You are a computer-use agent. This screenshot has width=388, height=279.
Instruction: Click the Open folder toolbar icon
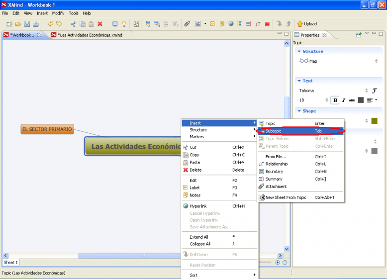(x=18, y=24)
